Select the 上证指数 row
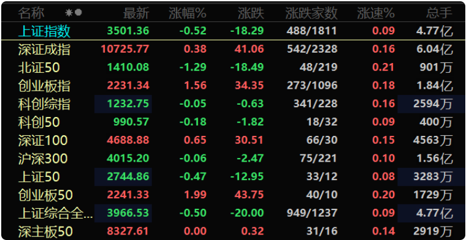This screenshot has width=469, height=240. (234, 31)
